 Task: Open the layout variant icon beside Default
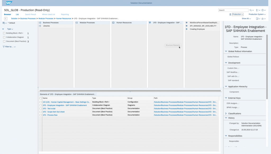pyautogui.click(x=4, y=23)
